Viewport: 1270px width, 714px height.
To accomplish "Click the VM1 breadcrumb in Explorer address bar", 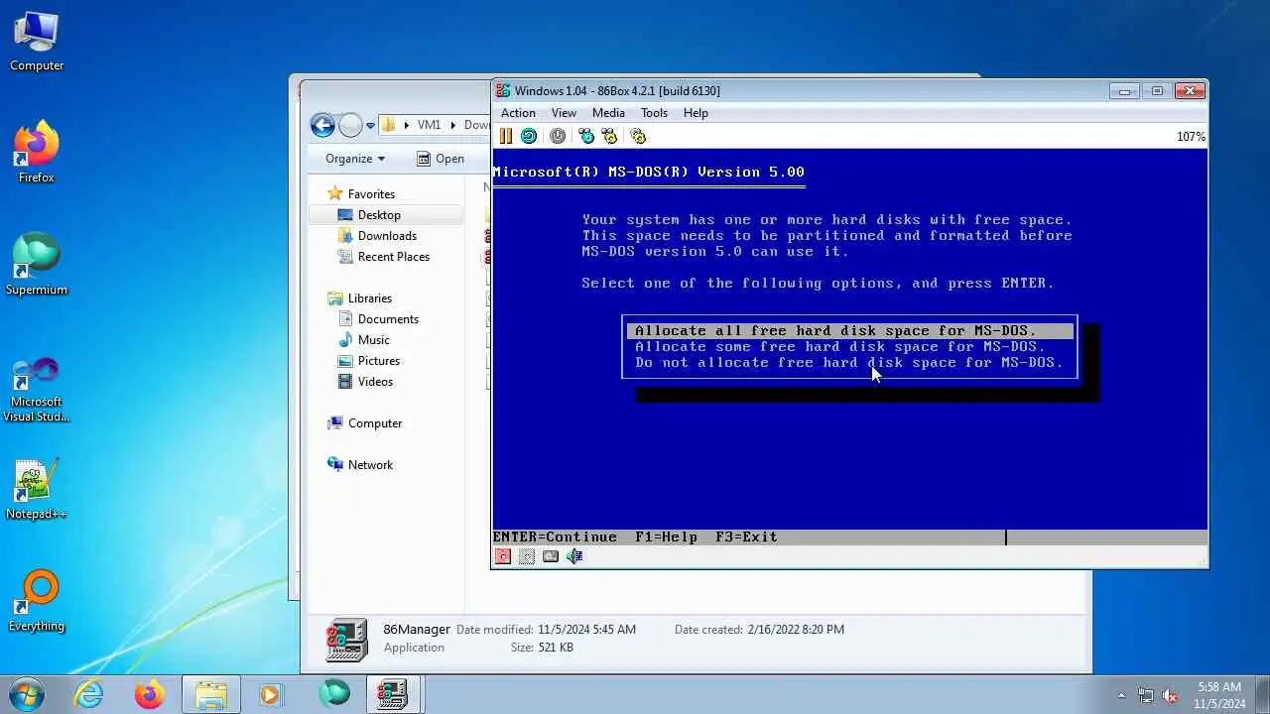I will tap(429, 125).
